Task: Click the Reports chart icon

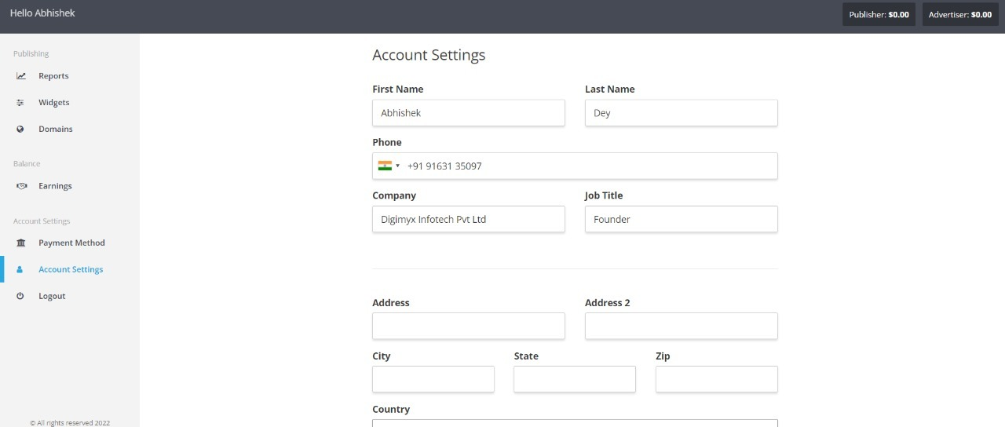Action: pos(21,76)
